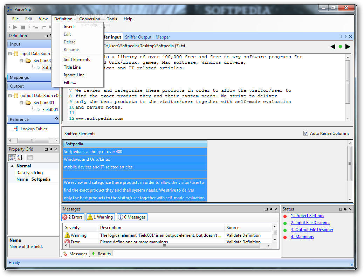The width and height of the screenshot is (364, 277).
Task: Choose Insert from Definition menu
Action: [x=77, y=27]
